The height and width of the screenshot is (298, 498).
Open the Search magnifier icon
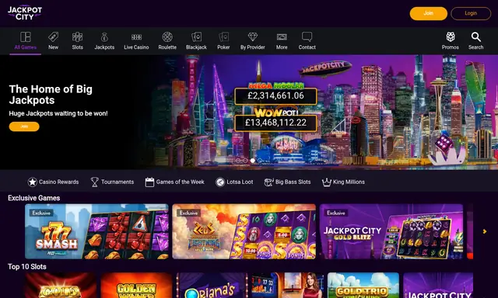475,37
